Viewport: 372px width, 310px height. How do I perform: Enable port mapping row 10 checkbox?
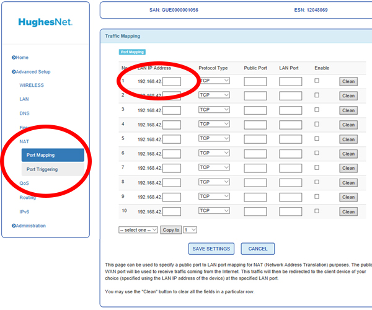coord(317,211)
